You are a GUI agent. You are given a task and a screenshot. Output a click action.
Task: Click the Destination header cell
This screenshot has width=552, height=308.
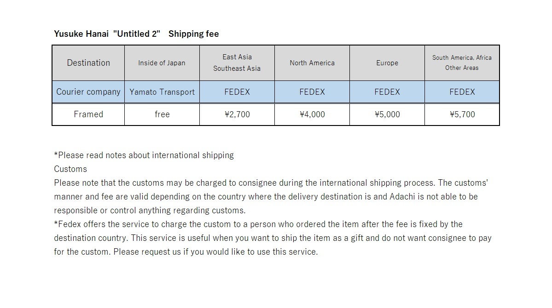click(x=88, y=63)
